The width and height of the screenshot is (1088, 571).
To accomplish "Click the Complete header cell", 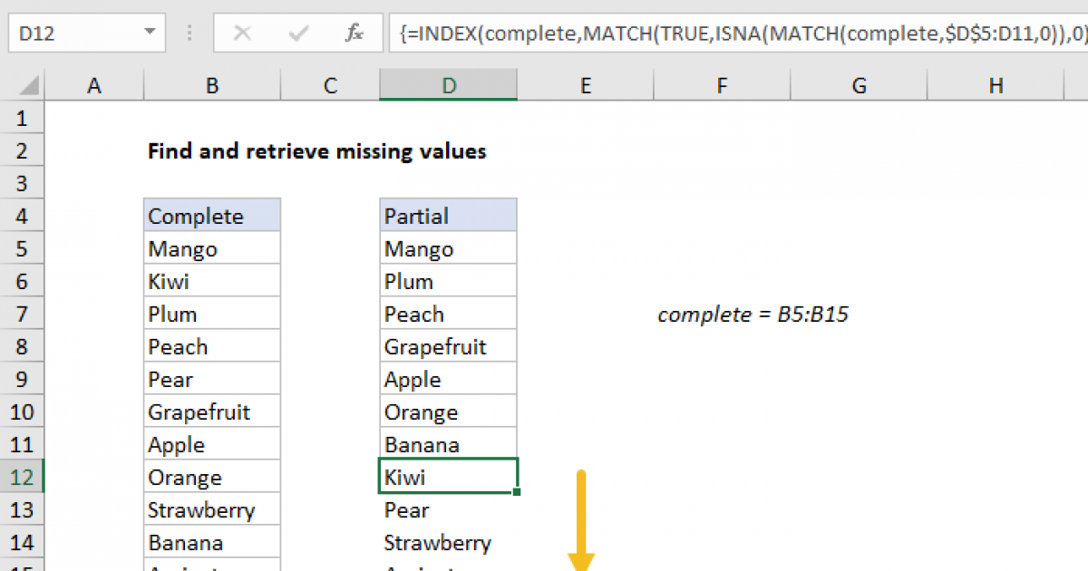I will pos(211,216).
